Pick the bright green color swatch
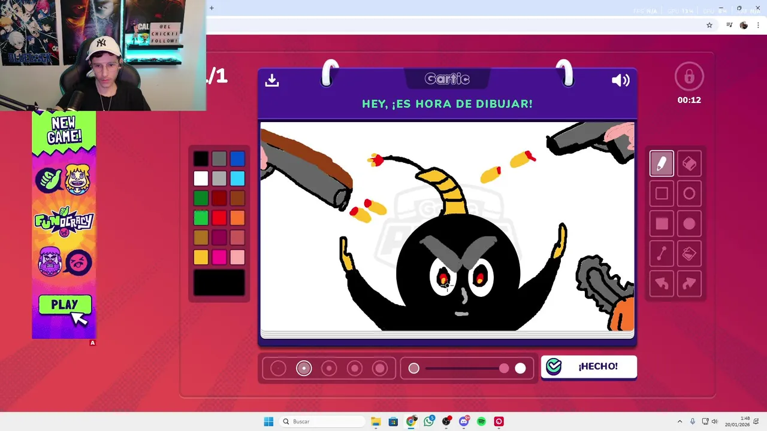The height and width of the screenshot is (431, 767). click(x=201, y=218)
